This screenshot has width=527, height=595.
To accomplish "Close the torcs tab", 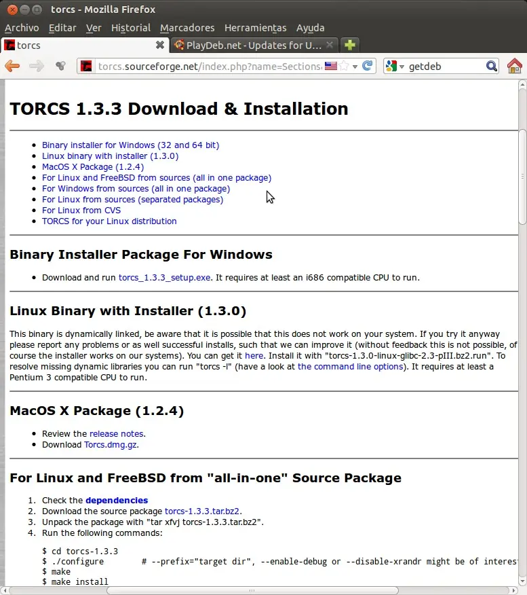I will [x=160, y=45].
